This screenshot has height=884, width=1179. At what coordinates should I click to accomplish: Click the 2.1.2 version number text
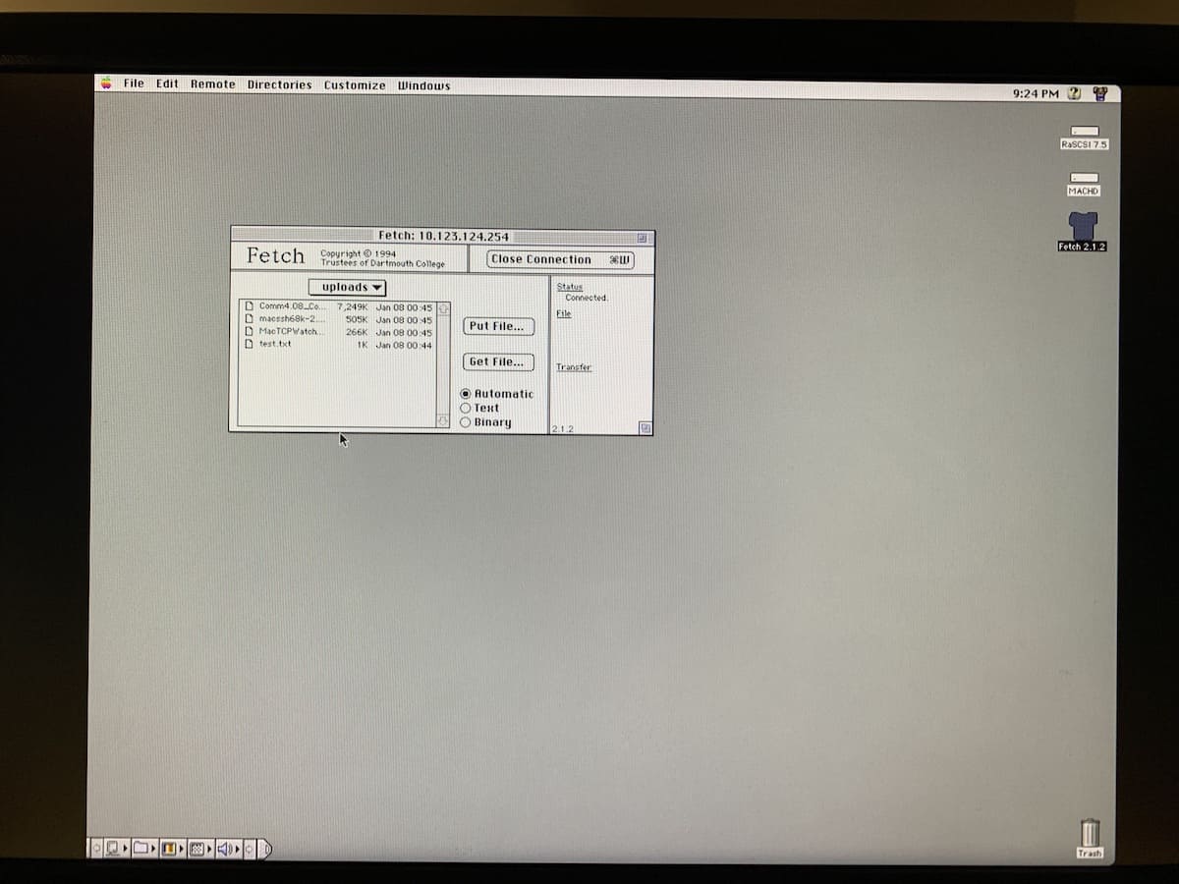562,429
